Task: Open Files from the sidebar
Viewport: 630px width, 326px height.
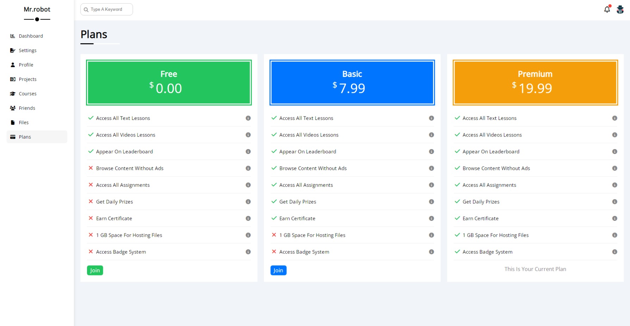Action: click(x=24, y=122)
